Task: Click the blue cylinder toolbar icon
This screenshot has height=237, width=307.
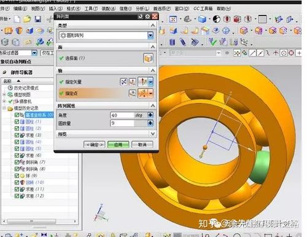Action: click(172, 42)
